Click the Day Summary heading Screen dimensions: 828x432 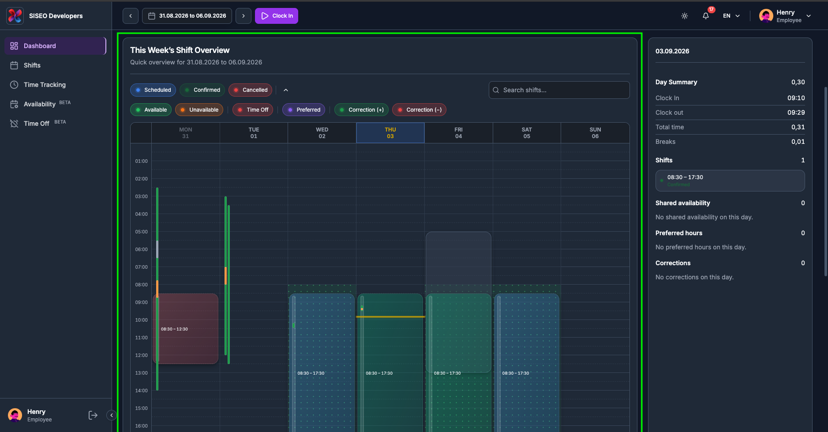pos(676,82)
